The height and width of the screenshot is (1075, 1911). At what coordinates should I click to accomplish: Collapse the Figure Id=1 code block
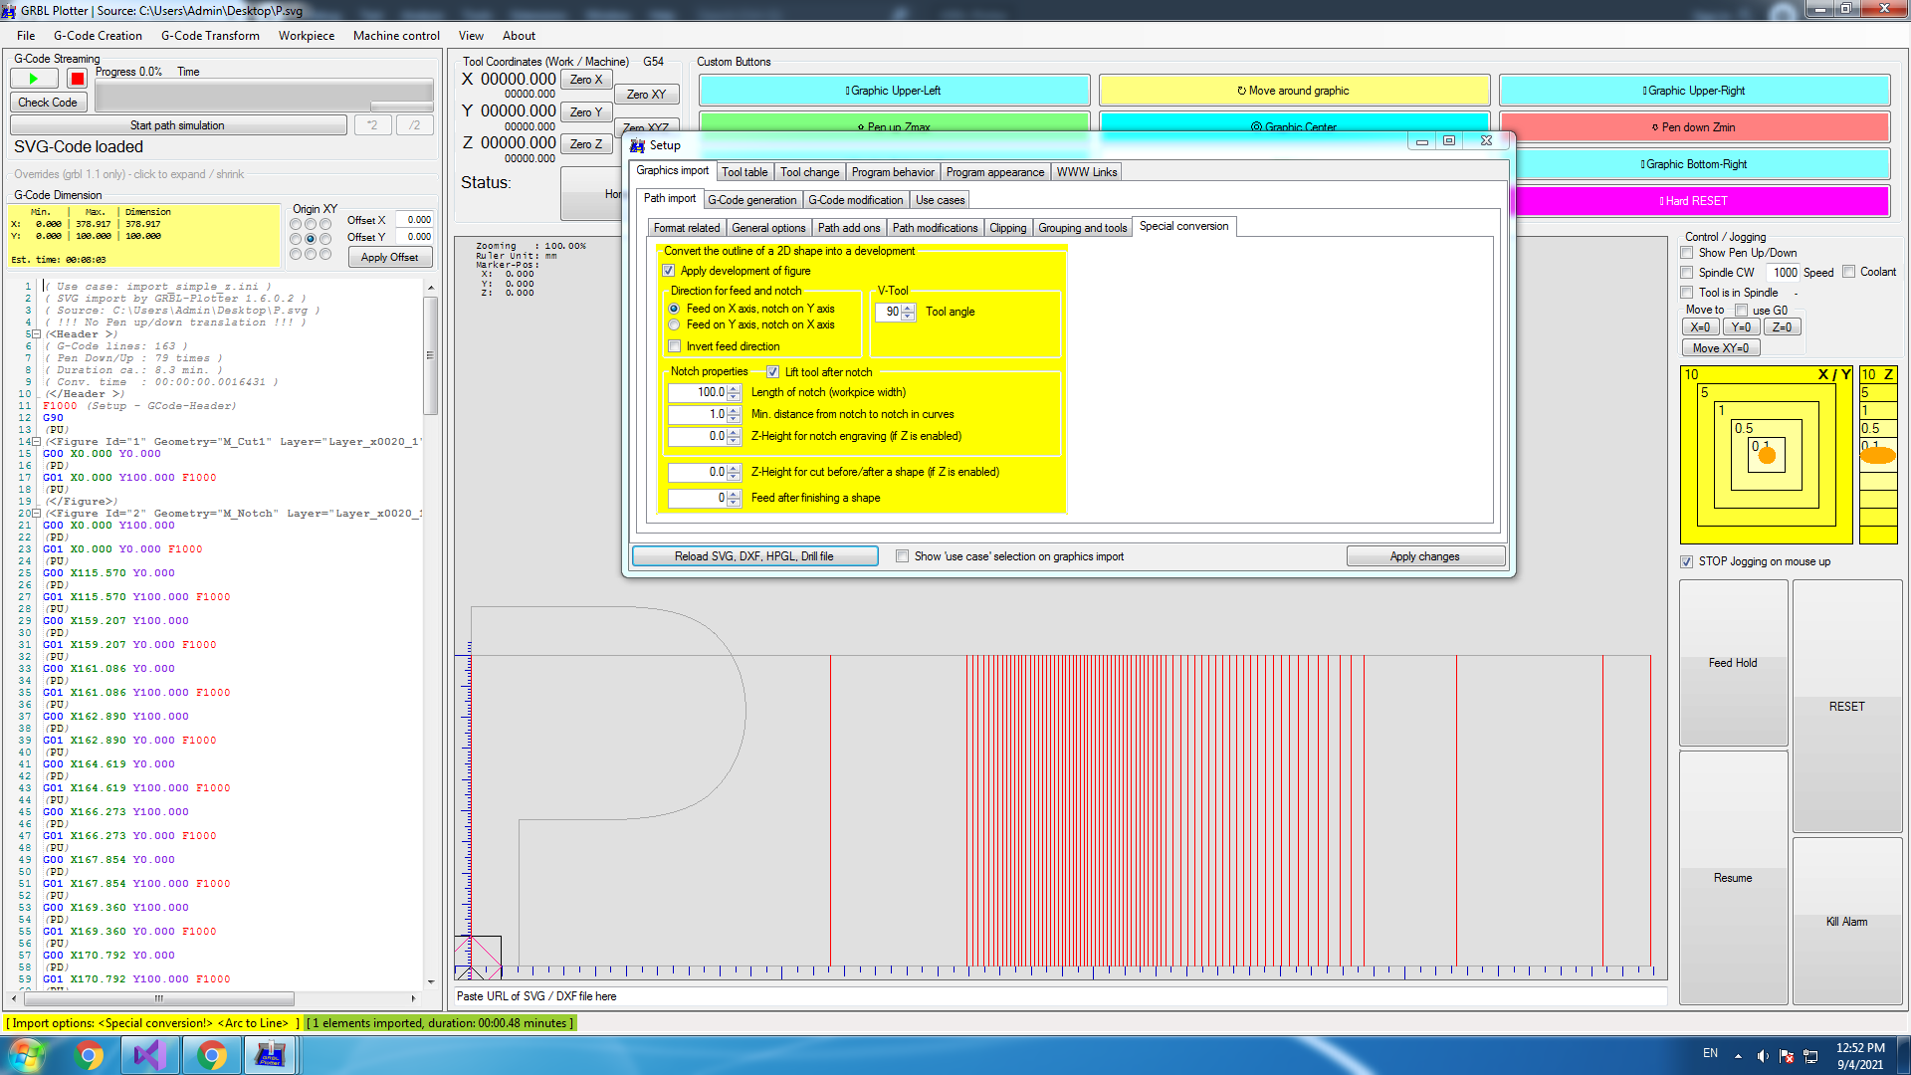tap(36, 441)
